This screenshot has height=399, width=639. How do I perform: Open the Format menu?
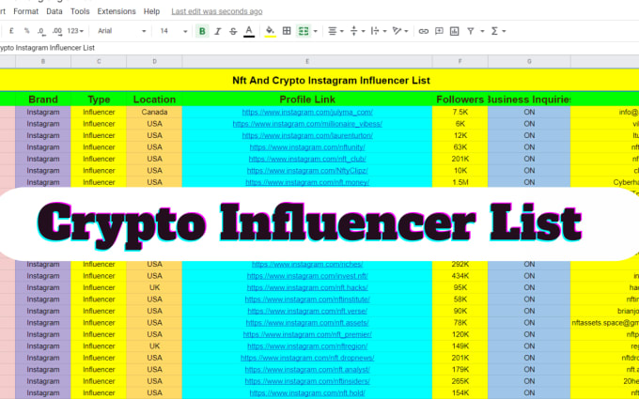coord(25,11)
